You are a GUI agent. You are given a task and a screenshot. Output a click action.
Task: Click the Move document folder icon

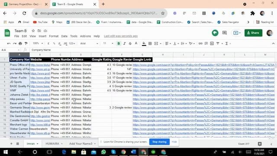(x=39, y=31)
